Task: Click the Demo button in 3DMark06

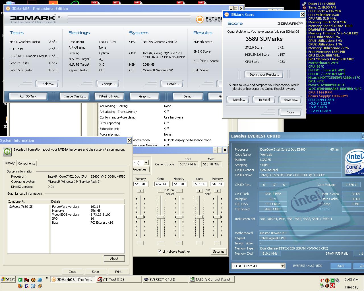Action: pyautogui.click(x=189, y=96)
